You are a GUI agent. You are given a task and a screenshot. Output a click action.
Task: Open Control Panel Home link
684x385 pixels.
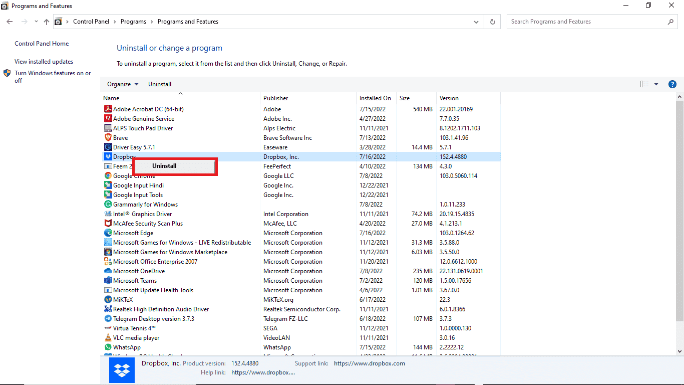42,44
